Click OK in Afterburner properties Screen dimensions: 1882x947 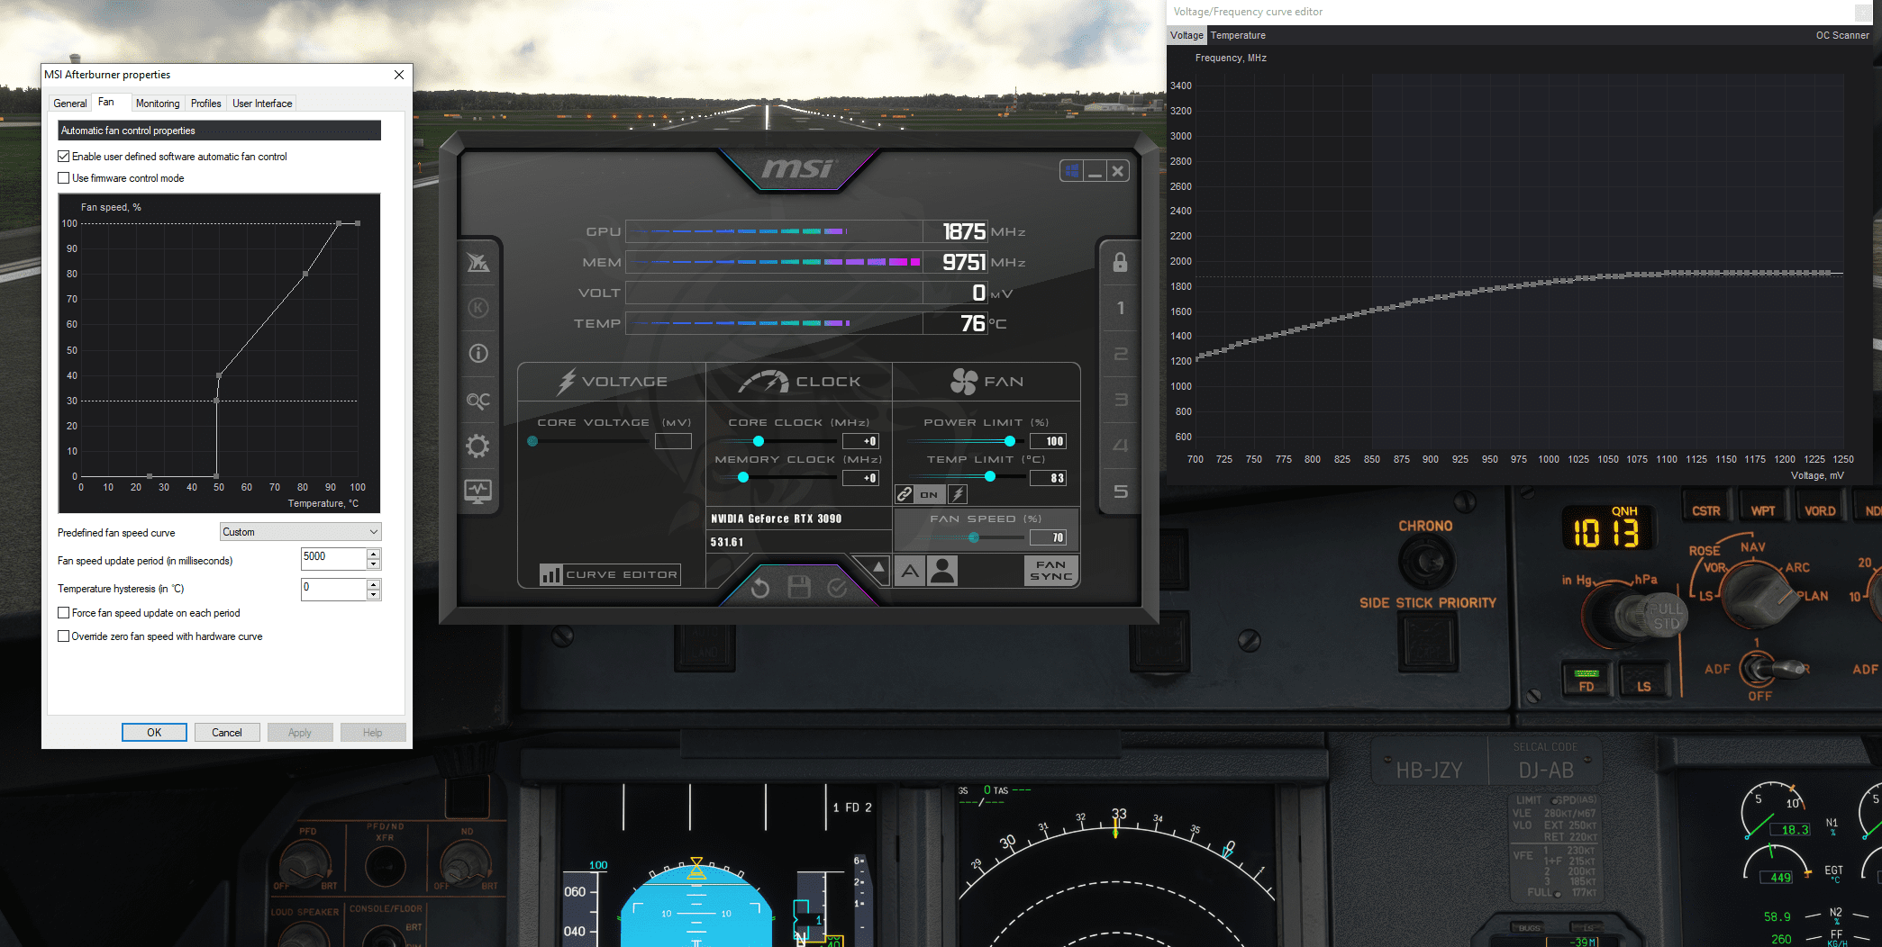tap(154, 733)
